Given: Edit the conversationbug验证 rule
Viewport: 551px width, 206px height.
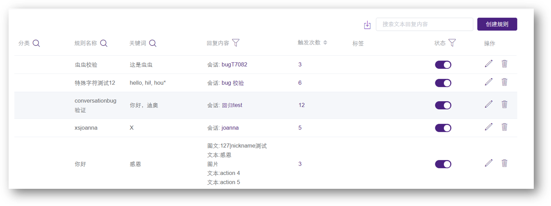Looking at the screenshot, I should point(488,104).
